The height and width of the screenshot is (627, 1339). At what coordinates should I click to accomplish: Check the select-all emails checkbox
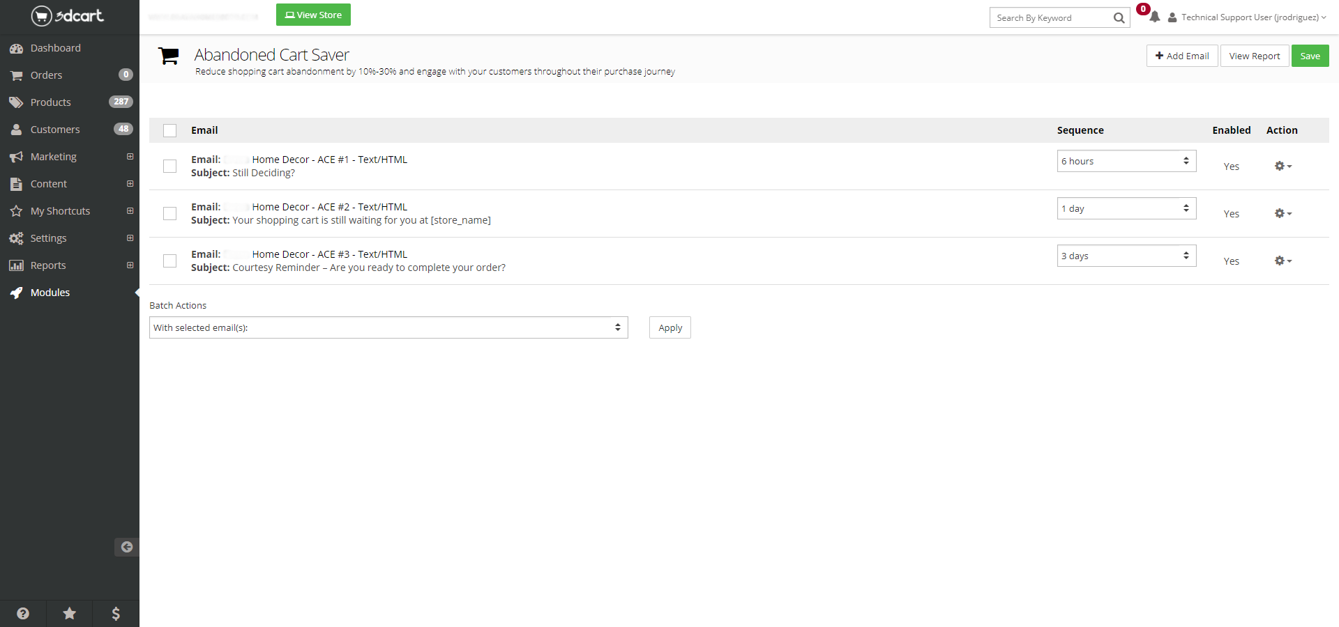tap(169, 130)
